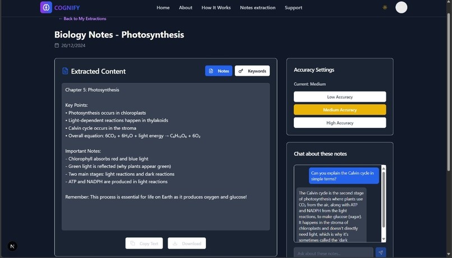Select Medium Accuracy setting
The image size is (452, 258).
(340, 110)
